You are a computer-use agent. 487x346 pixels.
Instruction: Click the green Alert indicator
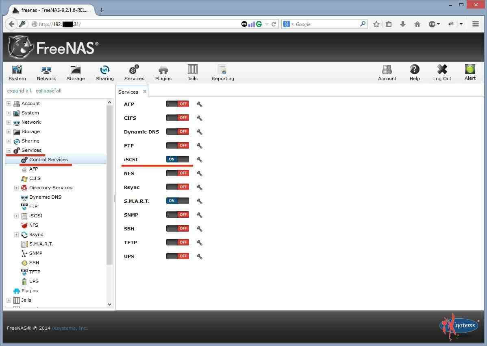[470, 72]
